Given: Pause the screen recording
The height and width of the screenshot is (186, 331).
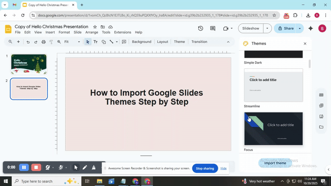Looking at the screenshot, I should pos(24,167).
